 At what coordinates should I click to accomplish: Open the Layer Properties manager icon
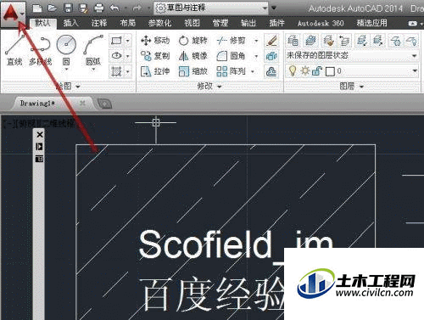[293, 41]
